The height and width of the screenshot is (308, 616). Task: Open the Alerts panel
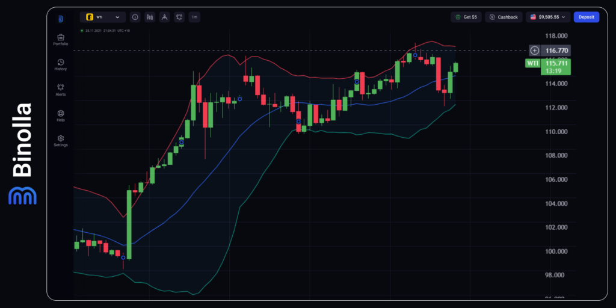pyautogui.click(x=61, y=90)
